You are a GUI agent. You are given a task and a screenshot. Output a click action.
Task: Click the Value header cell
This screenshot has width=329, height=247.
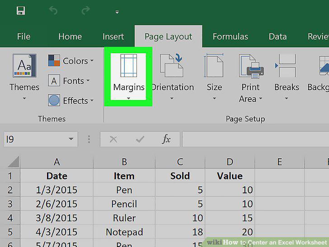click(x=230, y=176)
